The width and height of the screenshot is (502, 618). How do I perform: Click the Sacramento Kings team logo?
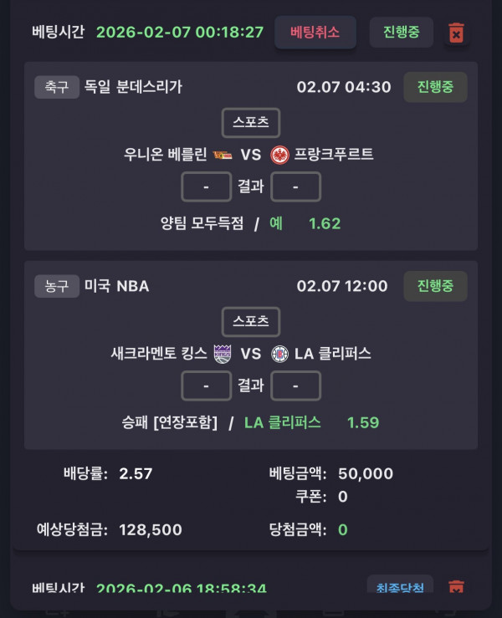[223, 353]
